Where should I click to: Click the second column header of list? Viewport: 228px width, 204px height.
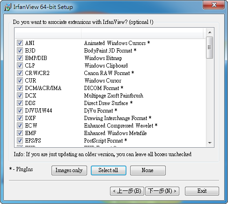142,33
